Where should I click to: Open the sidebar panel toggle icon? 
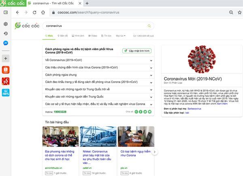pyautogui.click(x=6, y=12)
